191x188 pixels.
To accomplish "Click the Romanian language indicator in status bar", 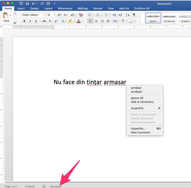I will [x=56, y=186].
